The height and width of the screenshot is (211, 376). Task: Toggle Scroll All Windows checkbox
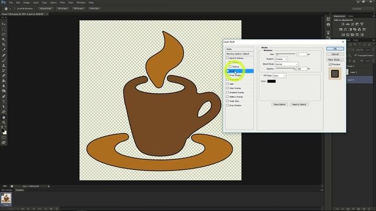pyautogui.click(x=15, y=8)
